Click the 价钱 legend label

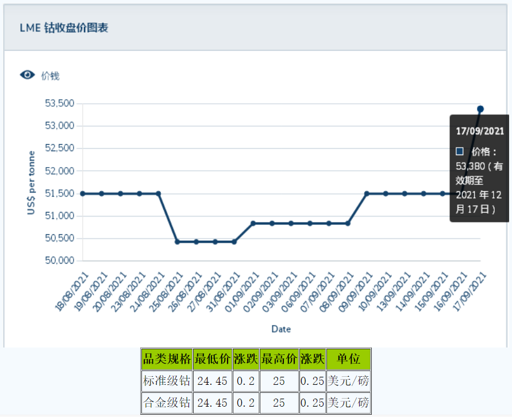click(50, 76)
